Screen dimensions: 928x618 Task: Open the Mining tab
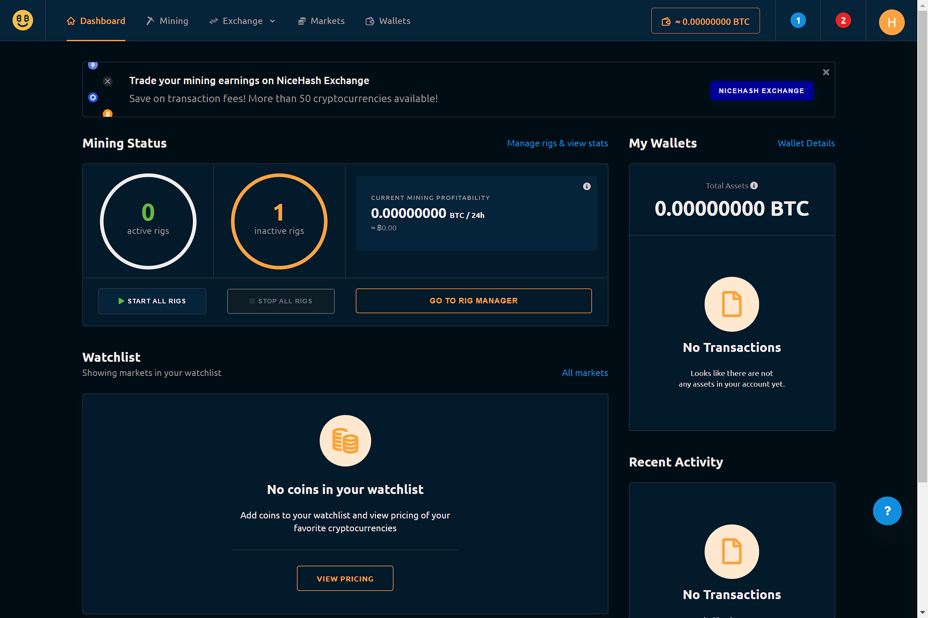[167, 21]
